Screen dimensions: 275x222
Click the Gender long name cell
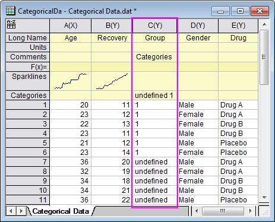pos(198,38)
